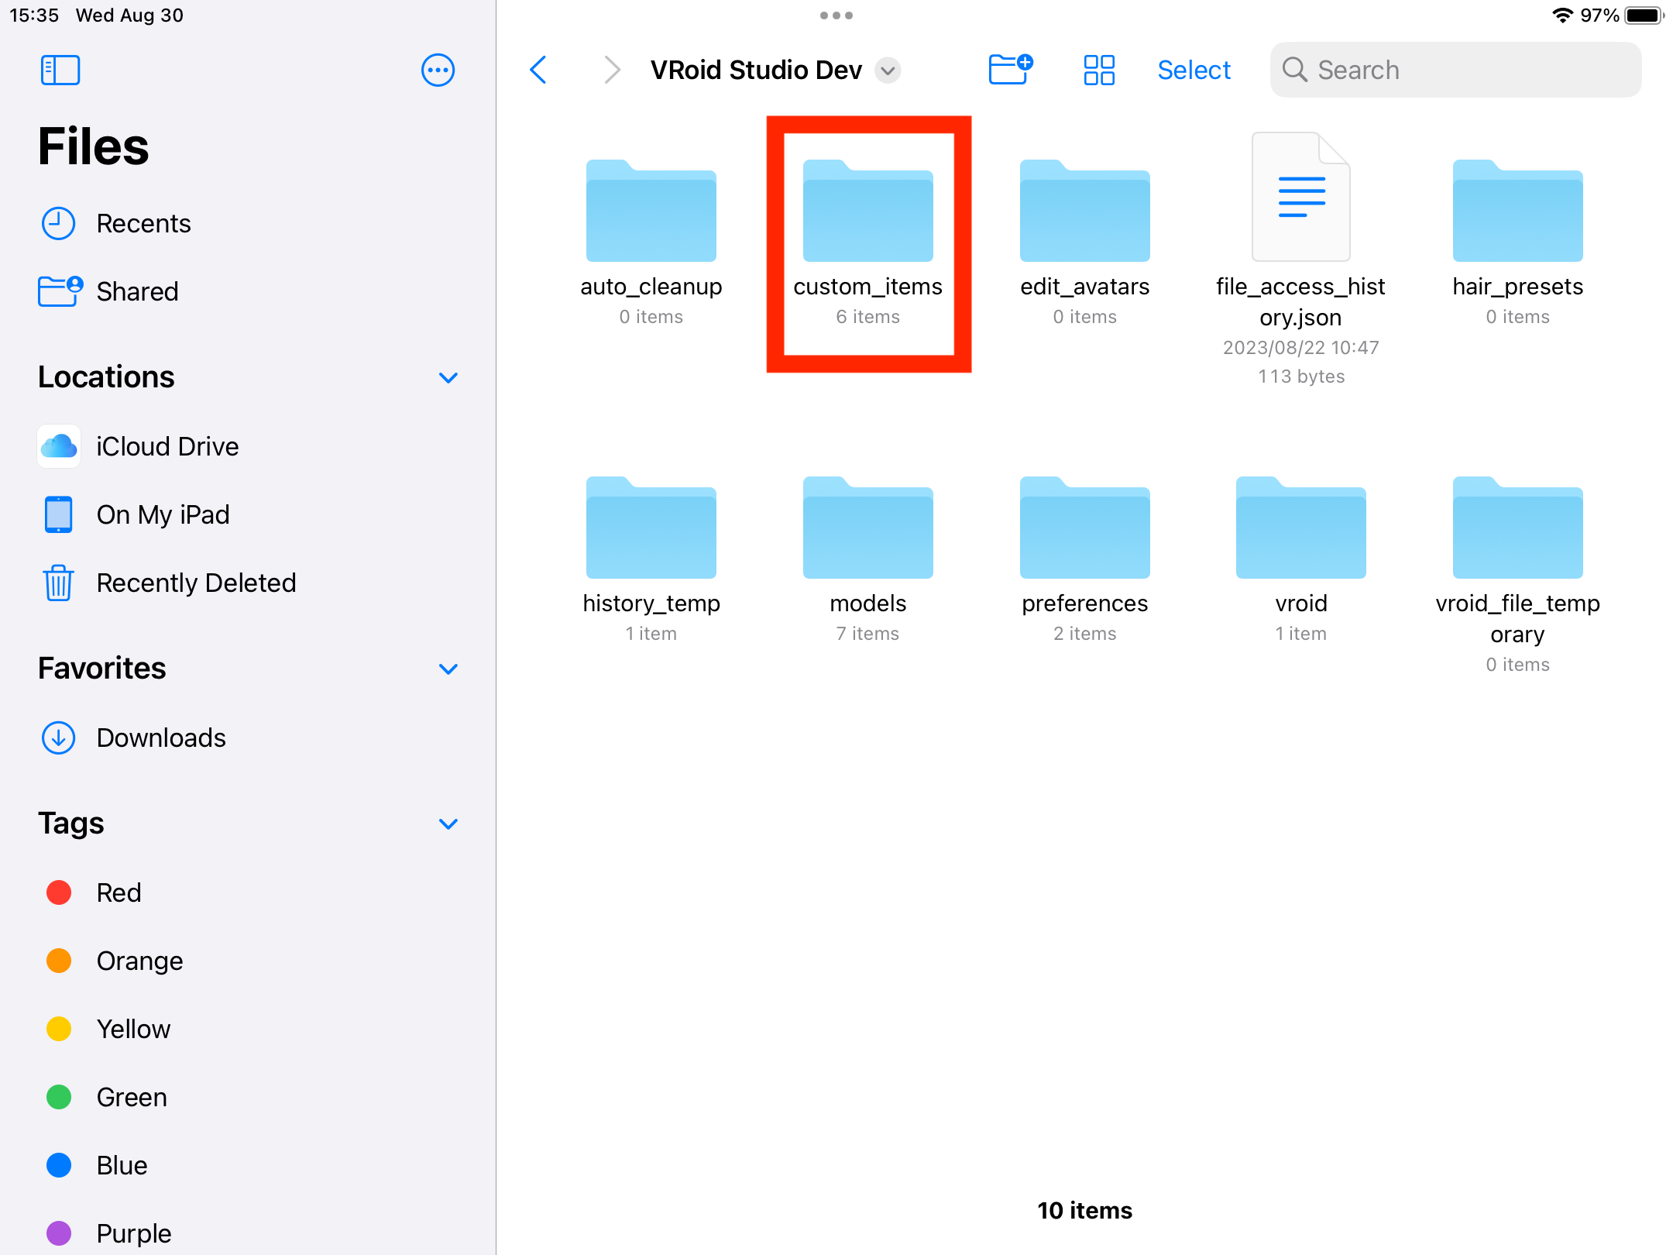1673x1255 pixels.
Task: Open the history_temp folder
Action: pyautogui.click(x=651, y=528)
